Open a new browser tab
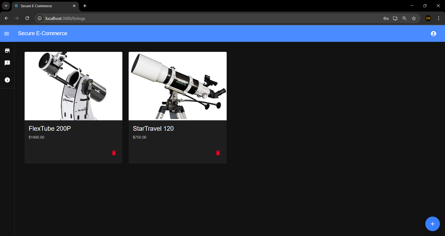 (85, 6)
